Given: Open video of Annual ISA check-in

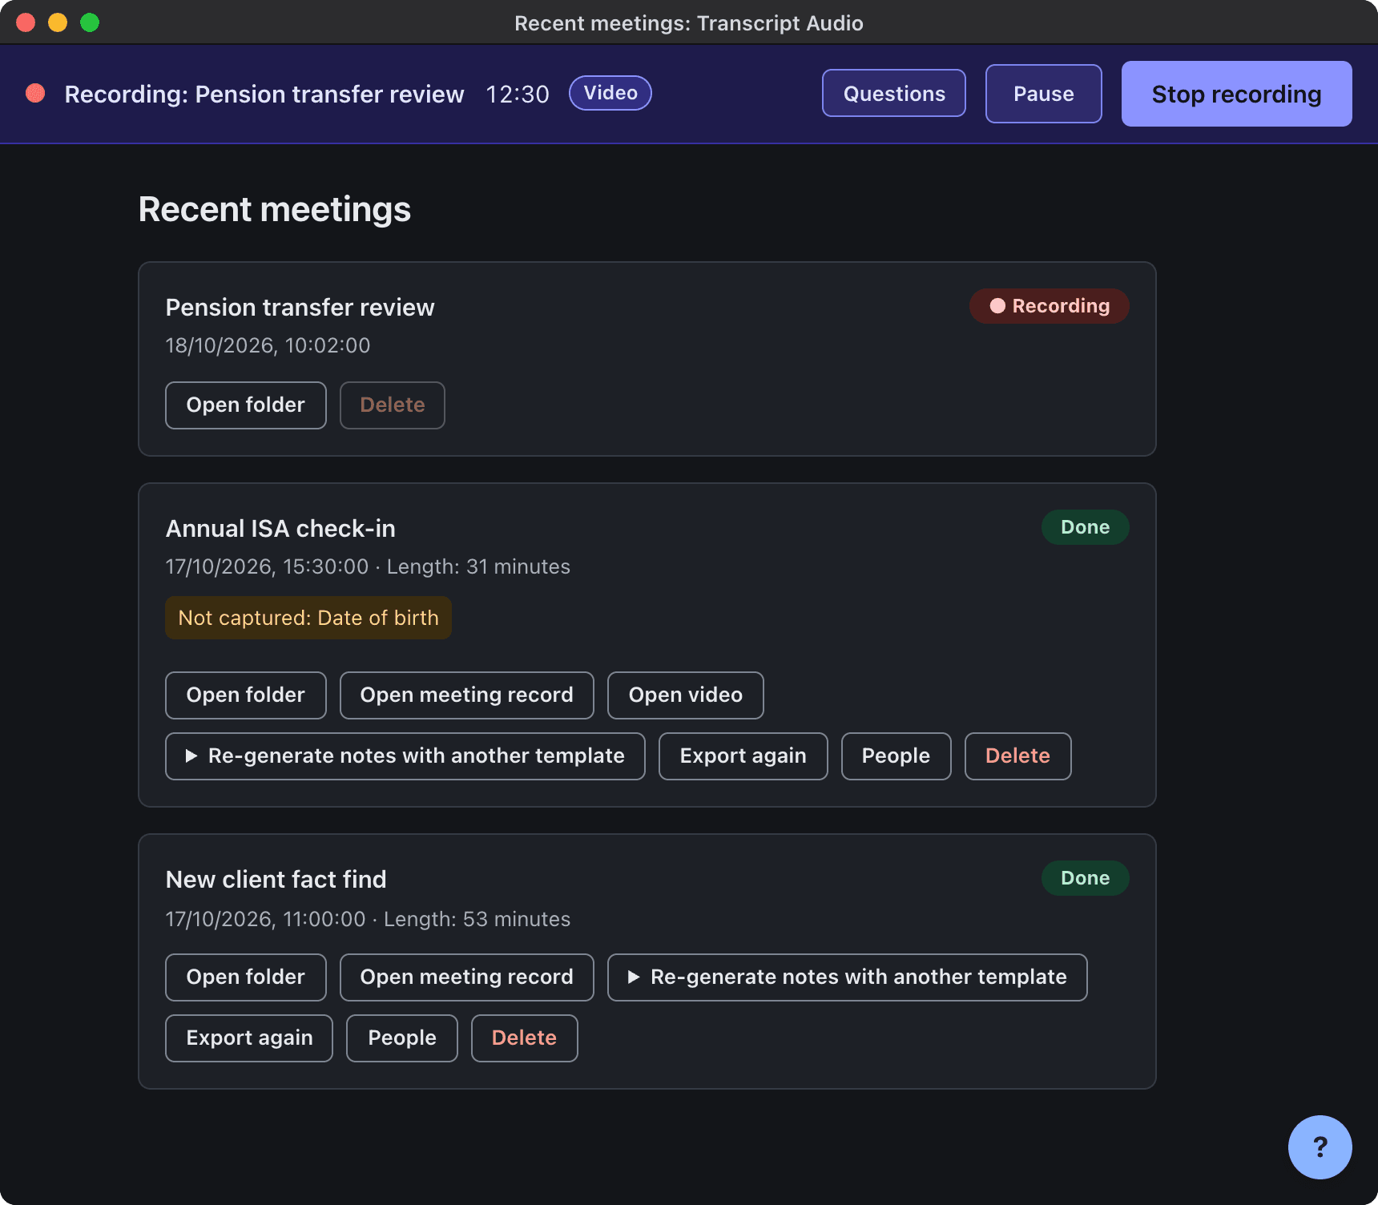Looking at the screenshot, I should [686, 695].
